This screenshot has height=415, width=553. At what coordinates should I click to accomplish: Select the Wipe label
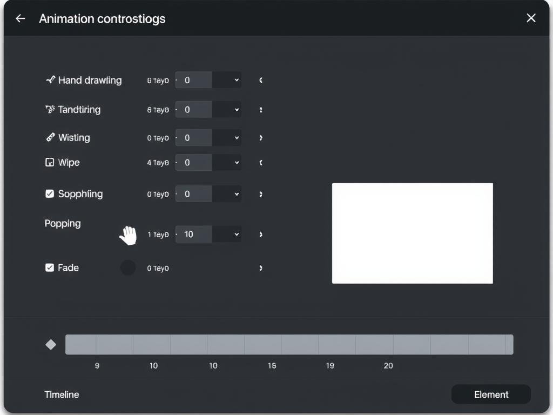coord(69,162)
